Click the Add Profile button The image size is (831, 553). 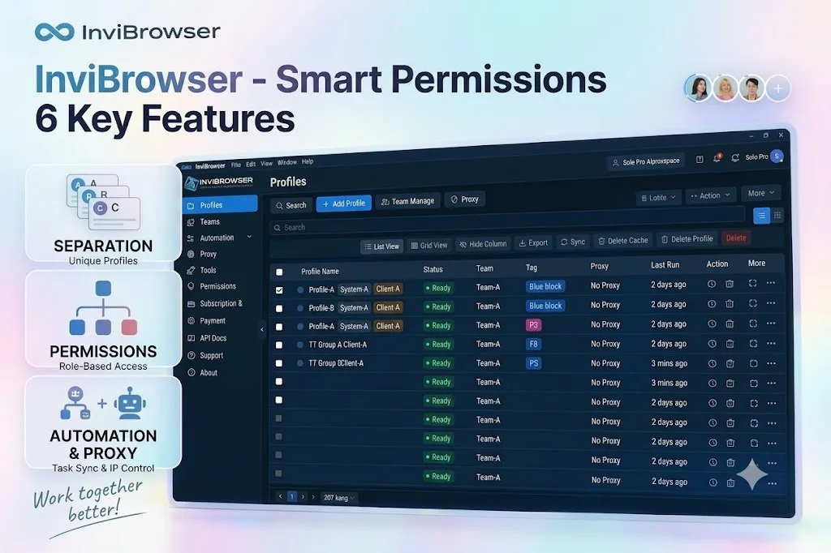click(x=344, y=204)
